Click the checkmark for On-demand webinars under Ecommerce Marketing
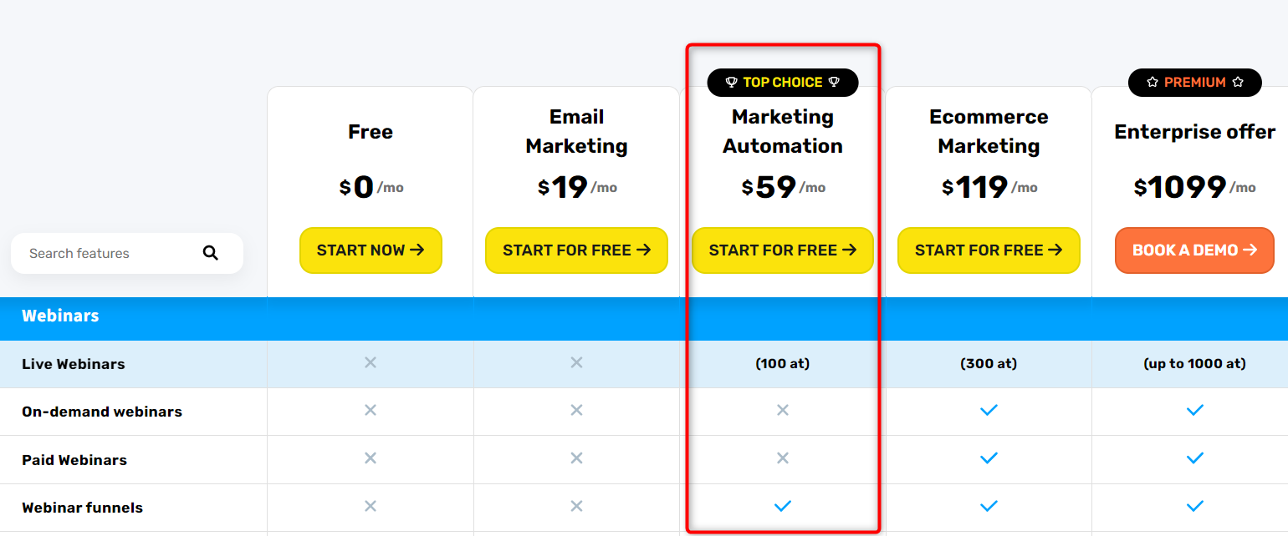 (989, 410)
